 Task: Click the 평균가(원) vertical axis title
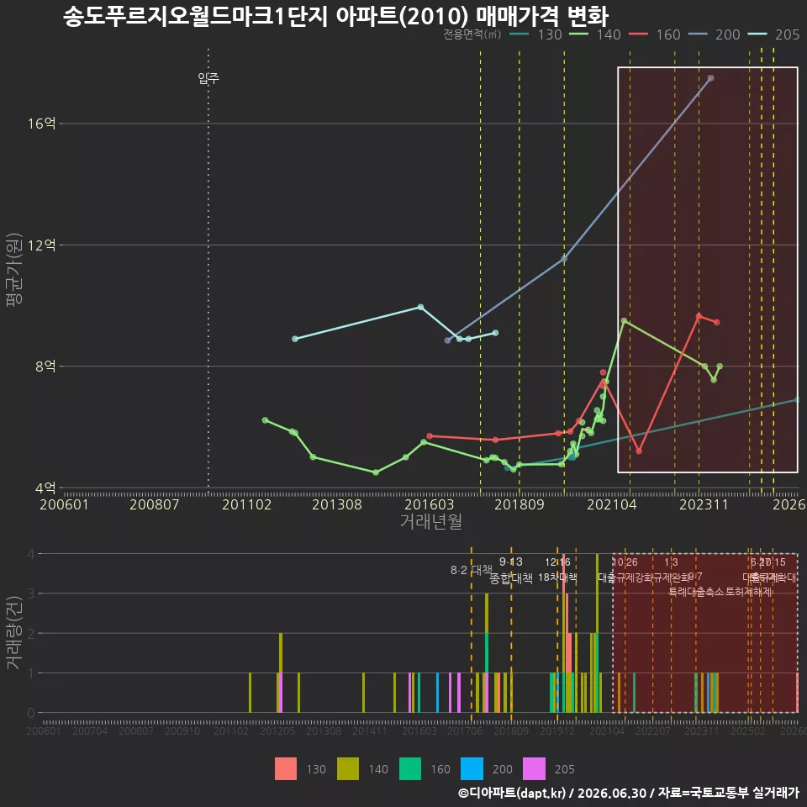point(14,270)
